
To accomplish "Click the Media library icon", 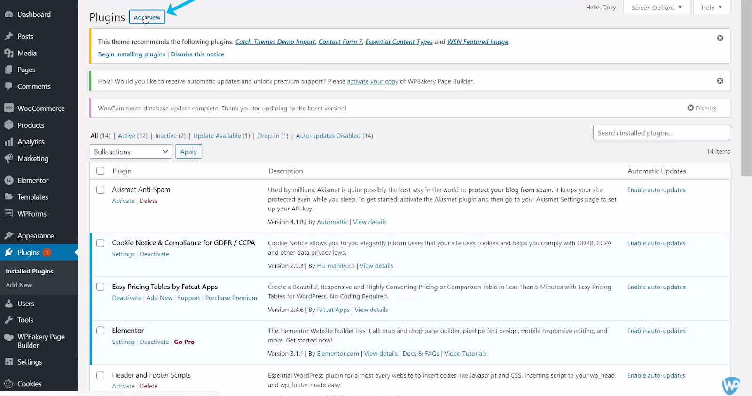I will (8, 53).
